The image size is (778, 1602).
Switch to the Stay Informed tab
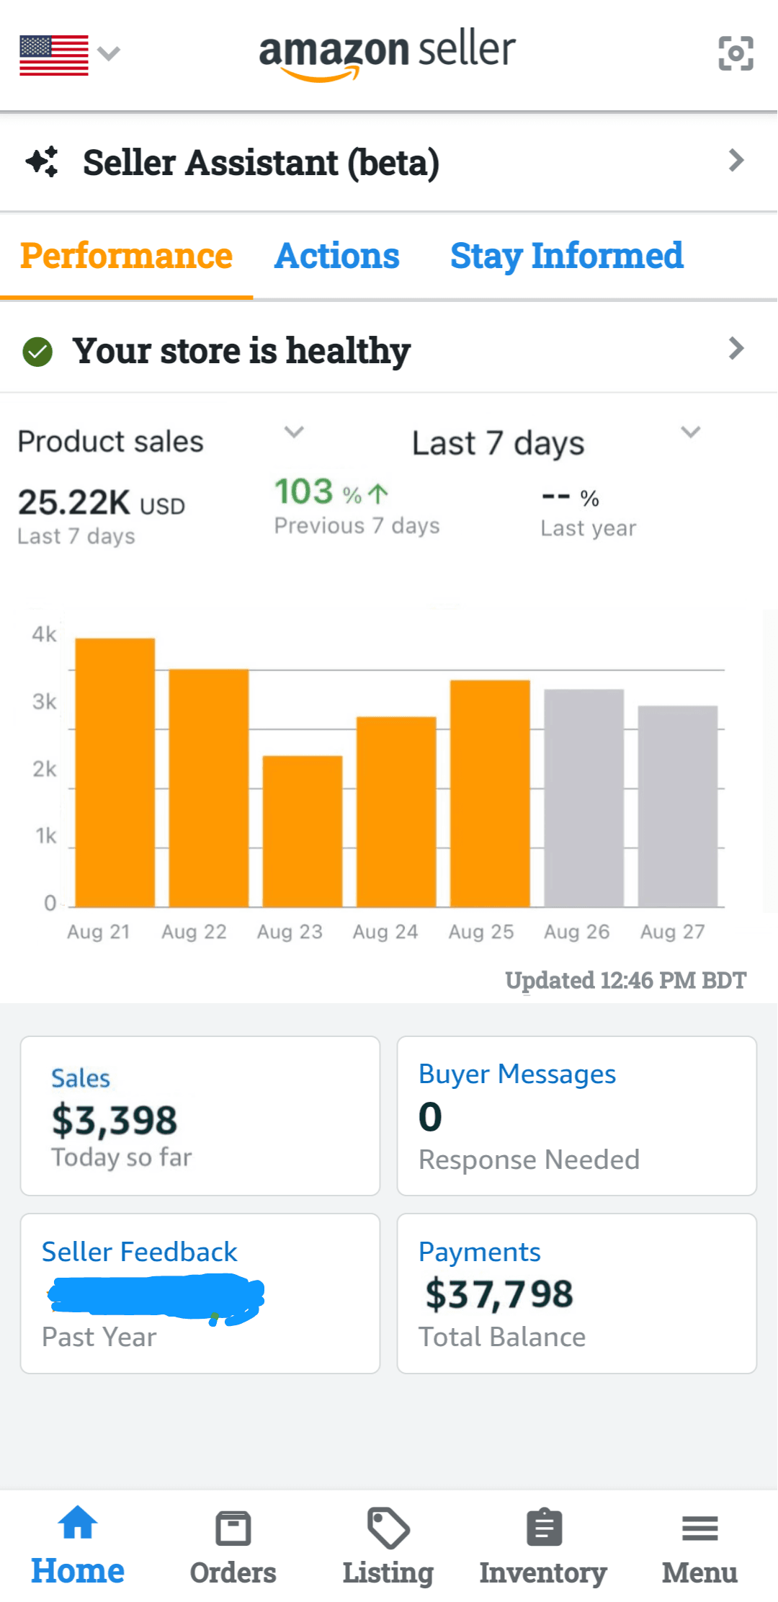(566, 257)
